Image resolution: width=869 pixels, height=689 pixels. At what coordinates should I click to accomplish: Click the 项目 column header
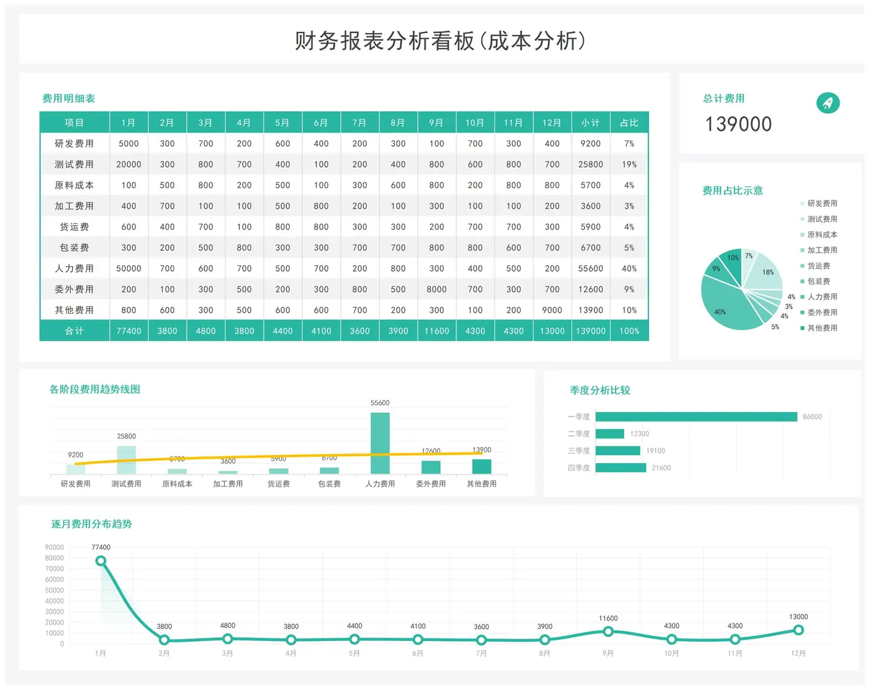click(75, 122)
